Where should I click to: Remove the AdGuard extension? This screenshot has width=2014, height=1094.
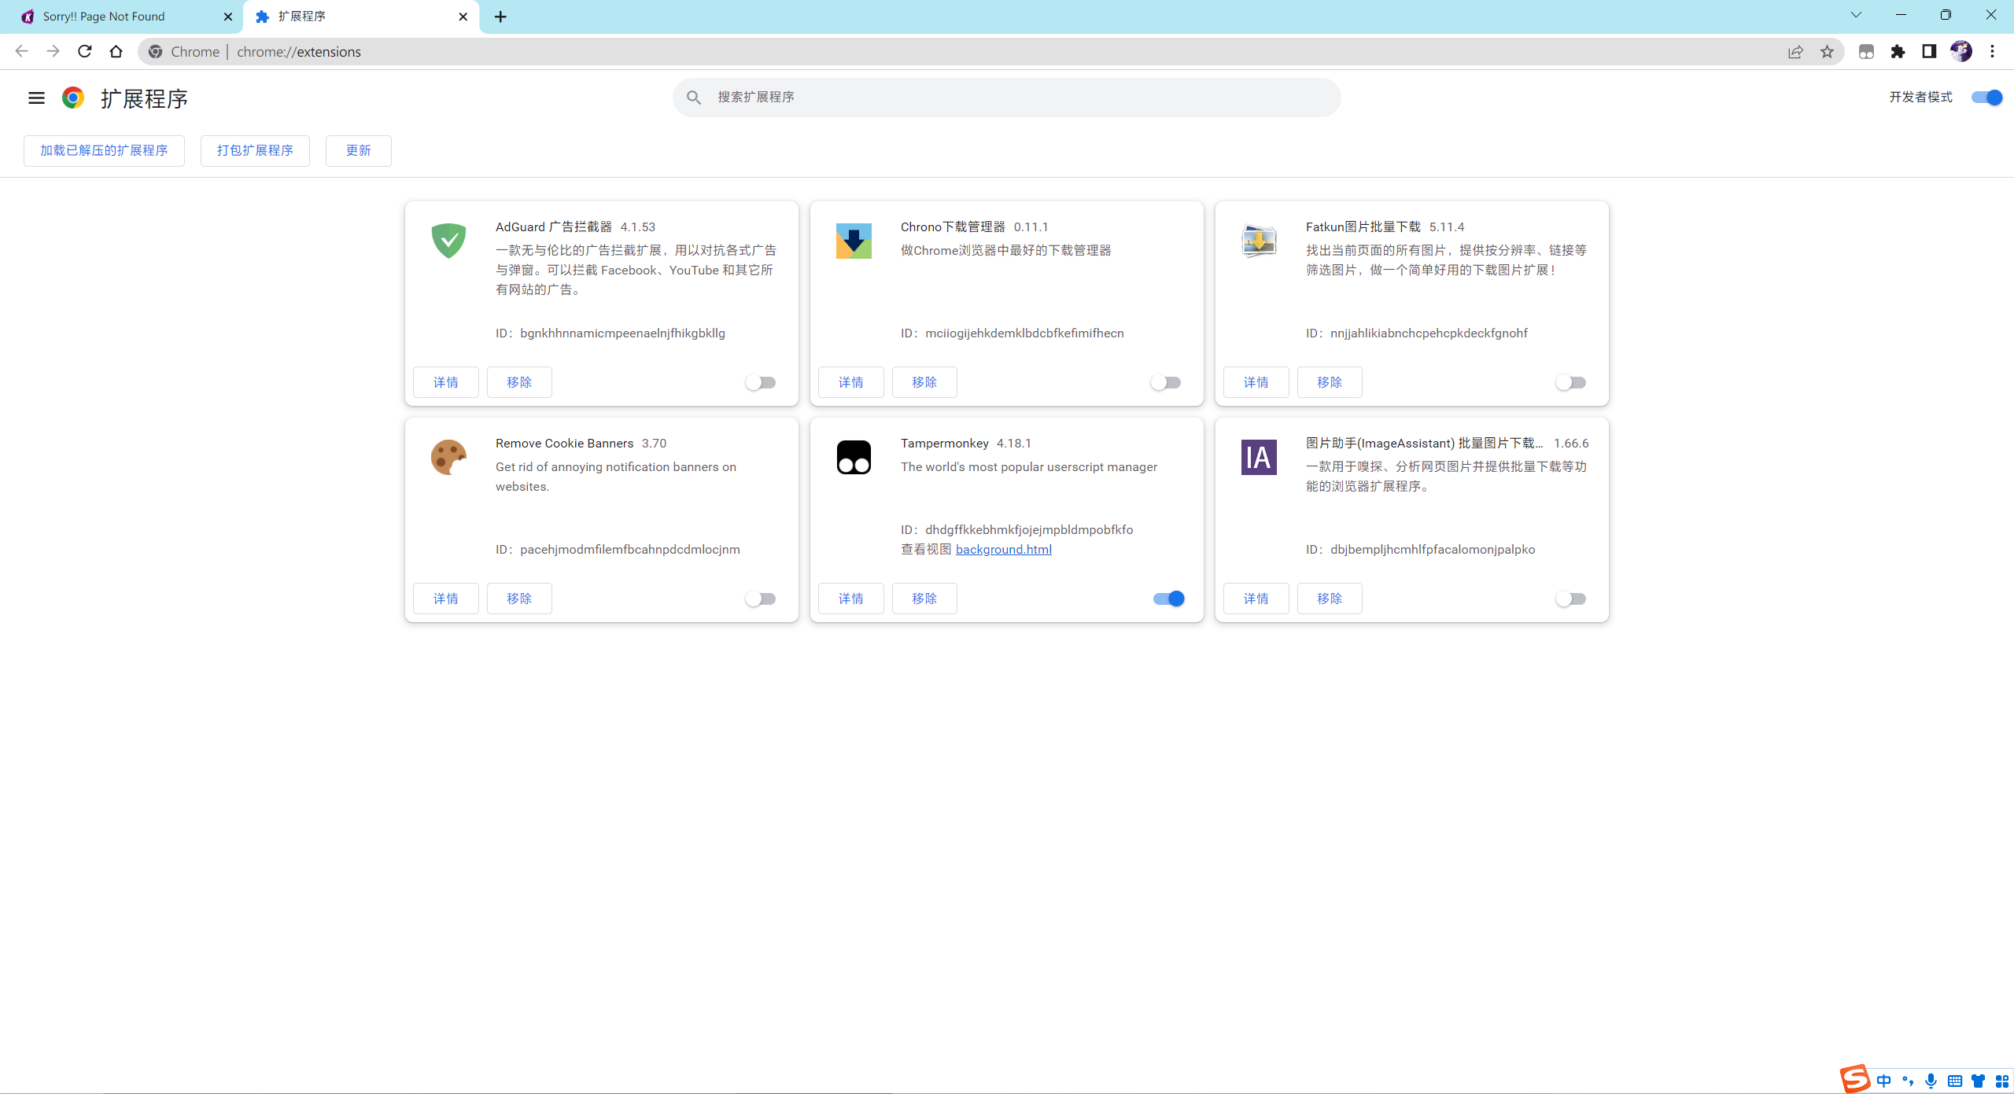(x=519, y=382)
